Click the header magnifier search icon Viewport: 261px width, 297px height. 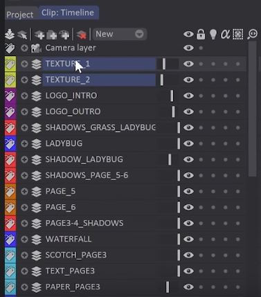click(252, 34)
